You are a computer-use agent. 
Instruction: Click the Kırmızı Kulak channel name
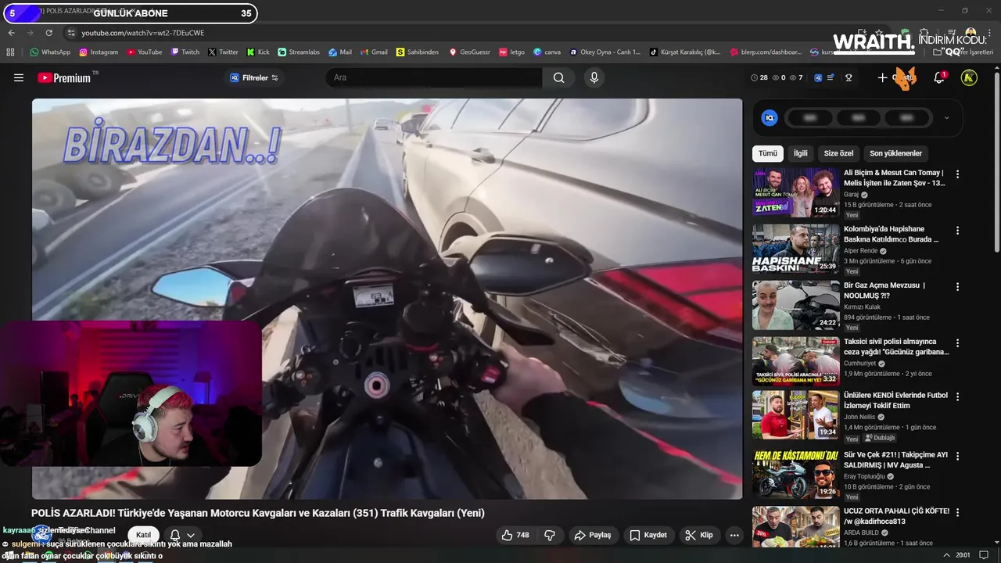point(862,307)
